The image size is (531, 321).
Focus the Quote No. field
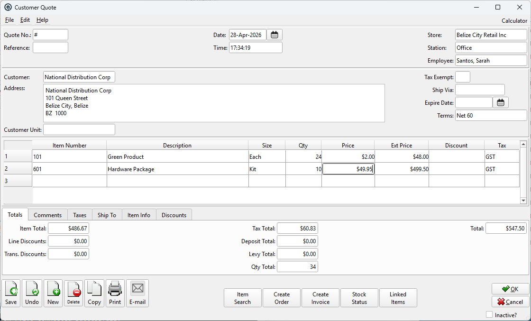pyautogui.click(x=50, y=35)
